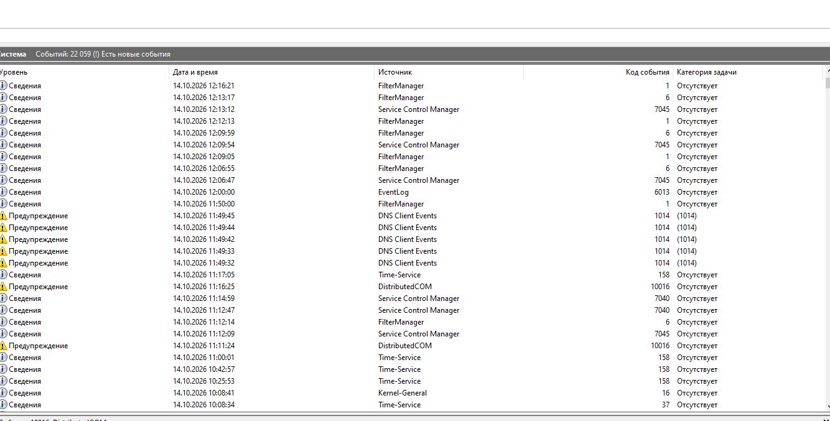
Task: Click the Сведения level text at 11:00:01
Action: point(25,358)
